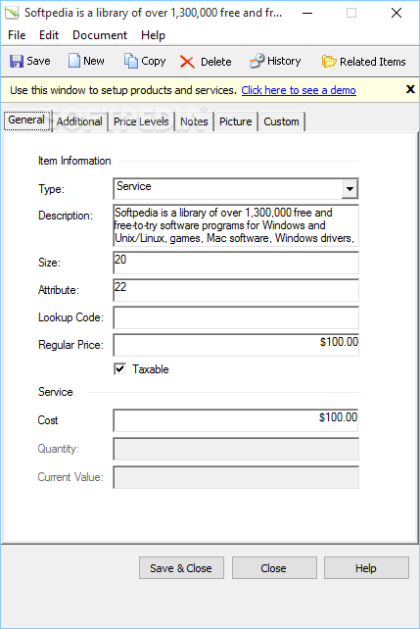
Task: Switch to the Notes tab
Action: click(x=194, y=121)
